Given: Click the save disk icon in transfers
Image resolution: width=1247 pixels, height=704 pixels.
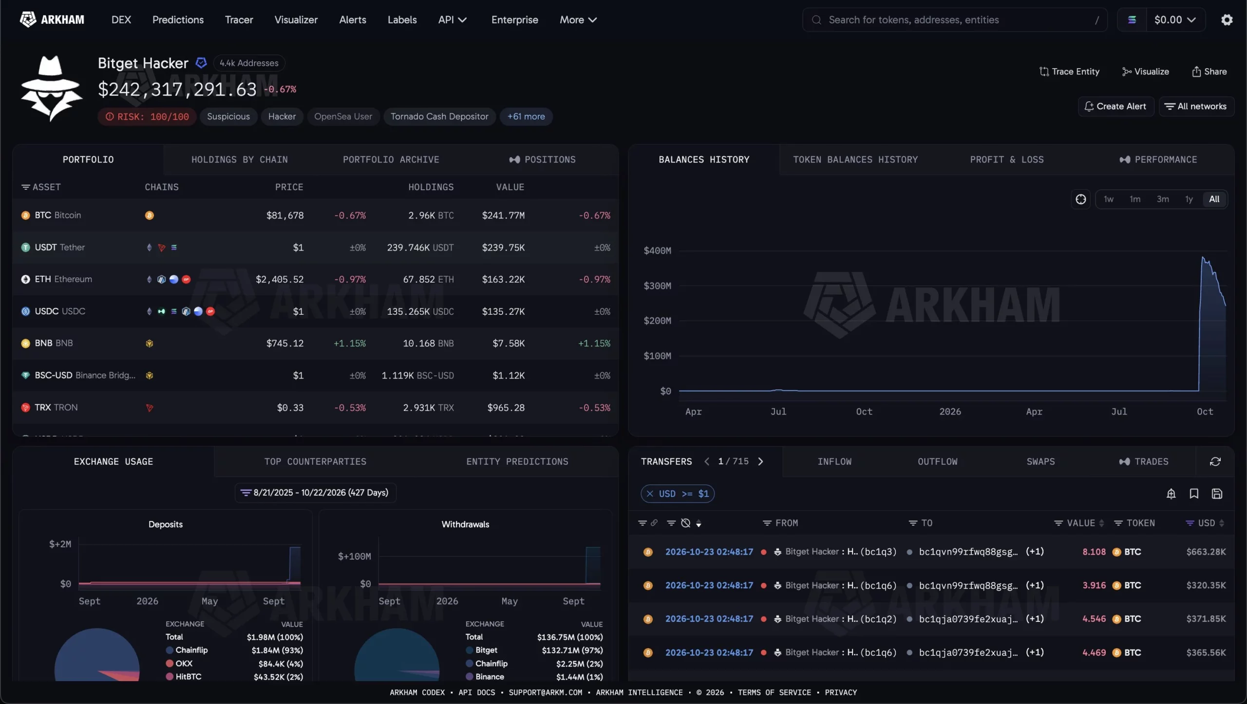Looking at the screenshot, I should point(1217,494).
